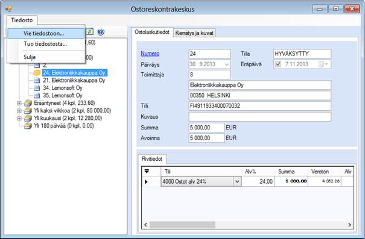Select Erääntyneet (4 kpl, 233,60) row
The image size is (365, 239).
point(65,103)
